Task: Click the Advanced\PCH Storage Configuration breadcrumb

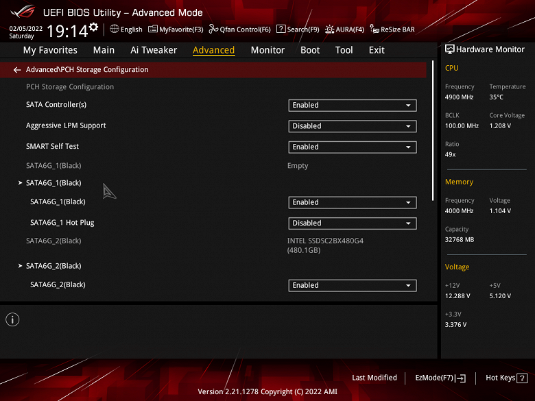Action: point(87,69)
